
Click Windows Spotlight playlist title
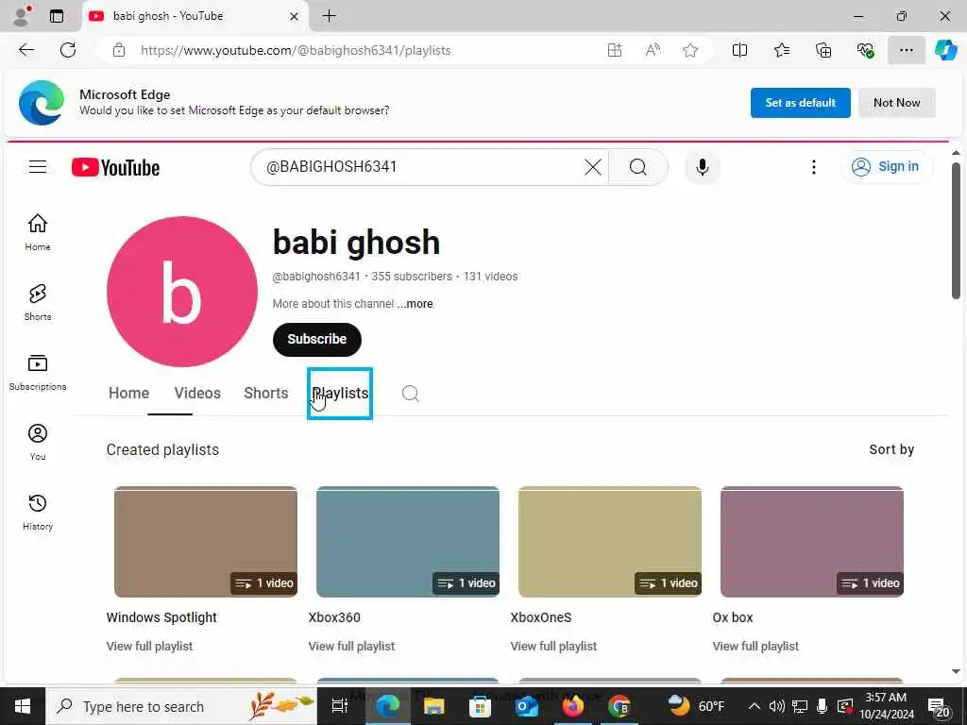coord(161,617)
